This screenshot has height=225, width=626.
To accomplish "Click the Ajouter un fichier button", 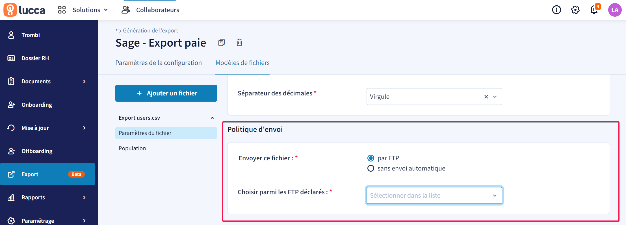I will pyautogui.click(x=166, y=93).
